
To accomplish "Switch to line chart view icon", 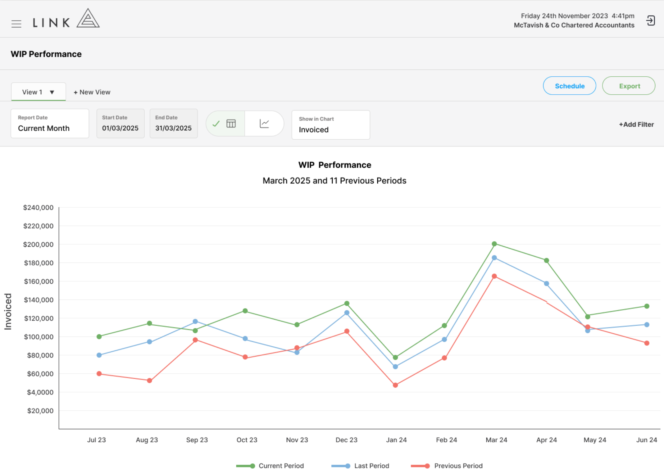I will click(264, 124).
